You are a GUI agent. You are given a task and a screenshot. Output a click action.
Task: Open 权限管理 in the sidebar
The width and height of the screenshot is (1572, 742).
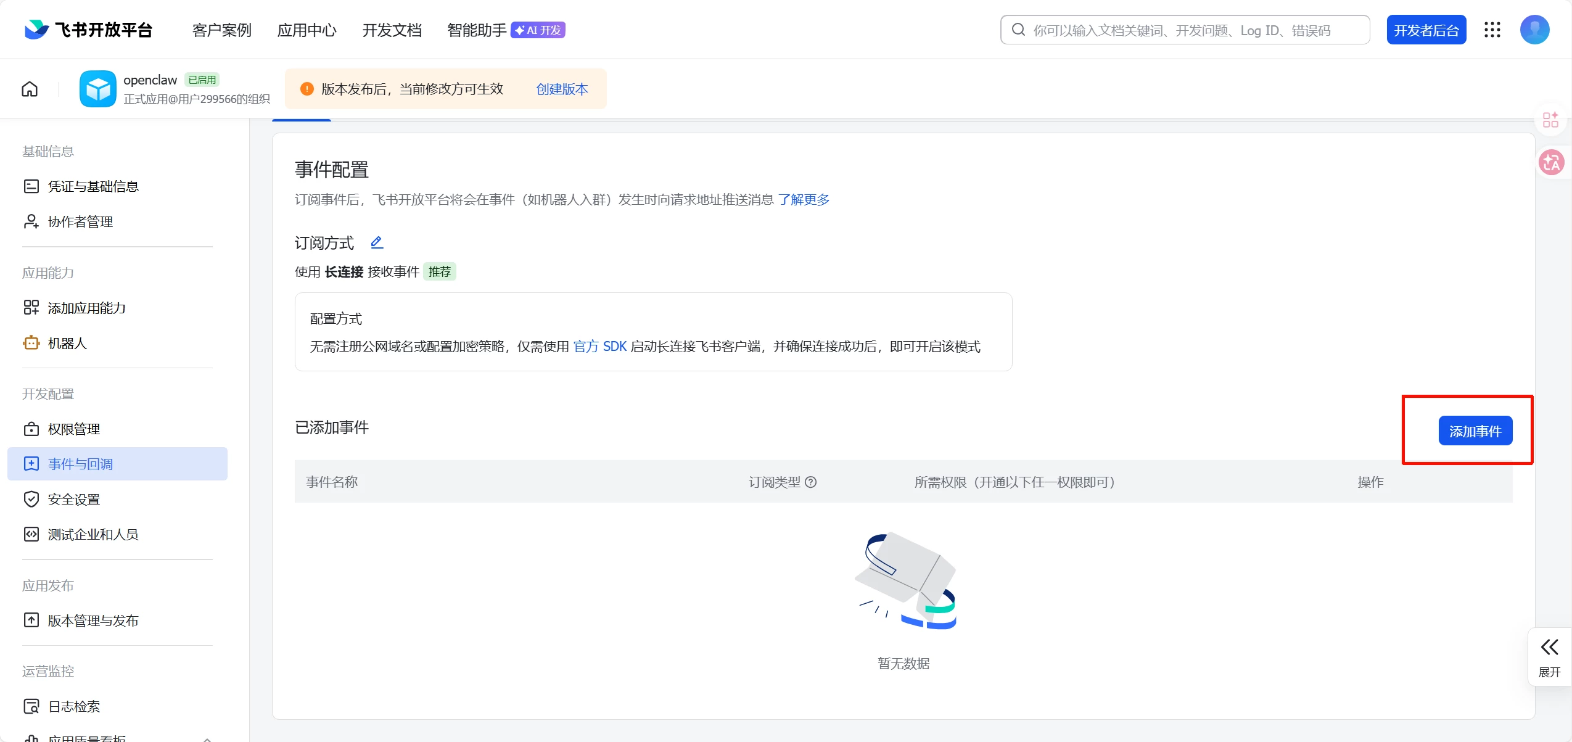point(74,429)
